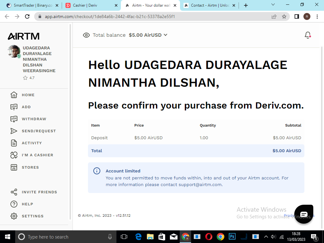Open Invite Friends from sidebar
The width and height of the screenshot is (324, 243).
(39, 192)
